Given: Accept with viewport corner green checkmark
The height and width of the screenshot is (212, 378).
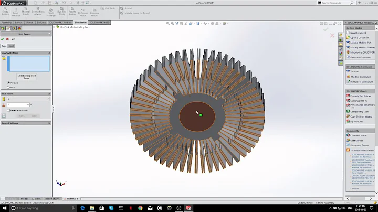Looking at the screenshot, I should tap(325, 29).
